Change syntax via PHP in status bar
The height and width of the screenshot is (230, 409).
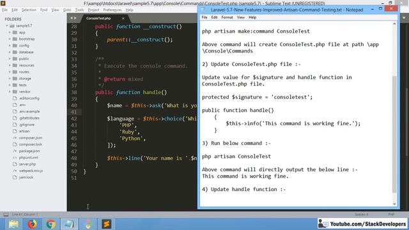pos(391,215)
